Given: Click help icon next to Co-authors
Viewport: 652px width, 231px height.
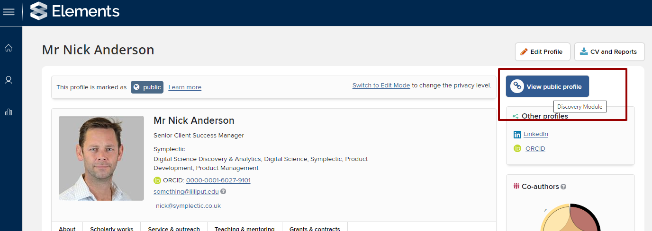Looking at the screenshot, I should pyautogui.click(x=563, y=187).
